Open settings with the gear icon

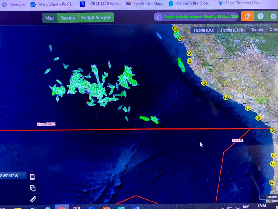[x=273, y=17]
